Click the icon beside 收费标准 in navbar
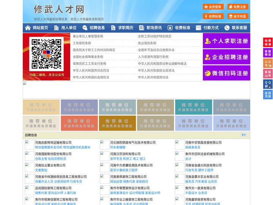The image size is (273, 205). coord(170,28)
